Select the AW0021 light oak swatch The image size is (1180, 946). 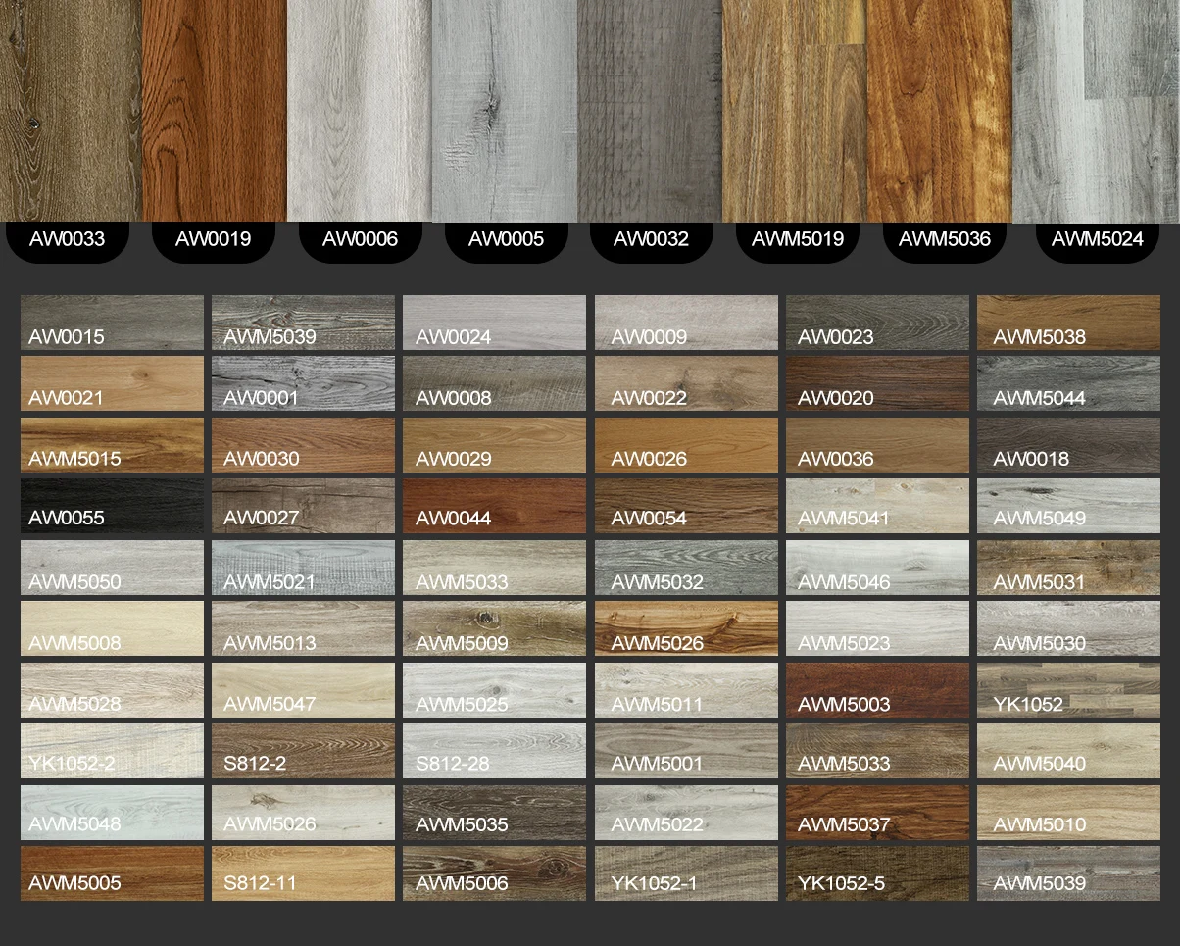pos(112,383)
